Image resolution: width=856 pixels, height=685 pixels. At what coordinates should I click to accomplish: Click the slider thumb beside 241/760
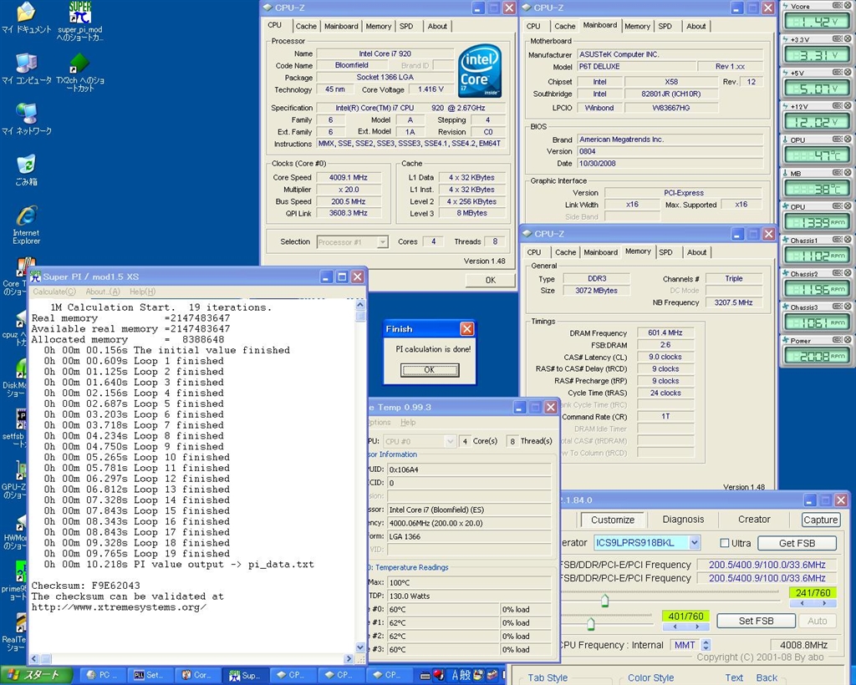[x=604, y=600]
